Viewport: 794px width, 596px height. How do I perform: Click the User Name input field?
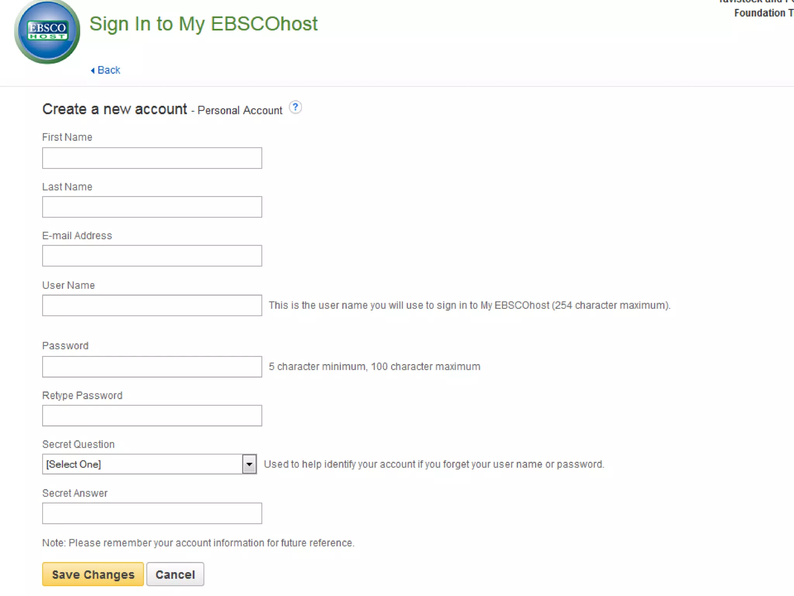(x=152, y=305)
